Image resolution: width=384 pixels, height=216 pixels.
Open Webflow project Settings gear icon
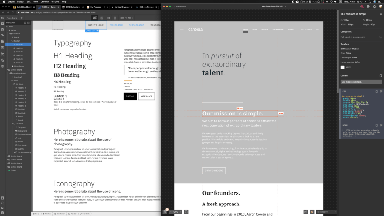pyautogui.click(x=3, y=65)
